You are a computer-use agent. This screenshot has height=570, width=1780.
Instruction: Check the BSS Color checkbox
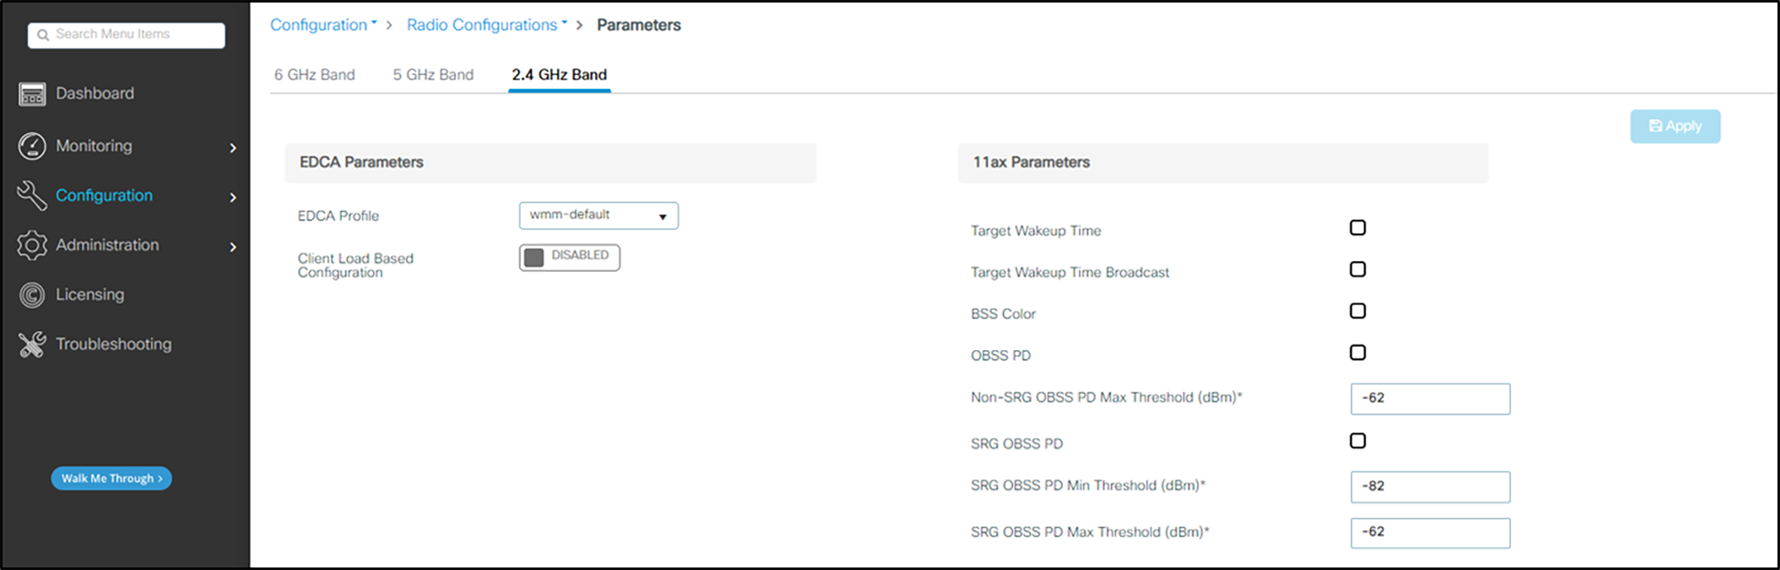1357,311
